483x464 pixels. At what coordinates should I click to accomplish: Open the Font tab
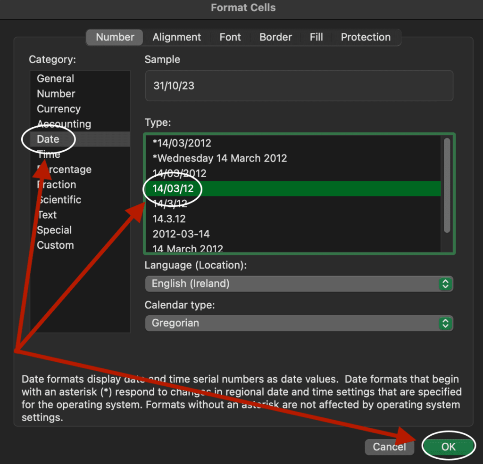point(230,37)
